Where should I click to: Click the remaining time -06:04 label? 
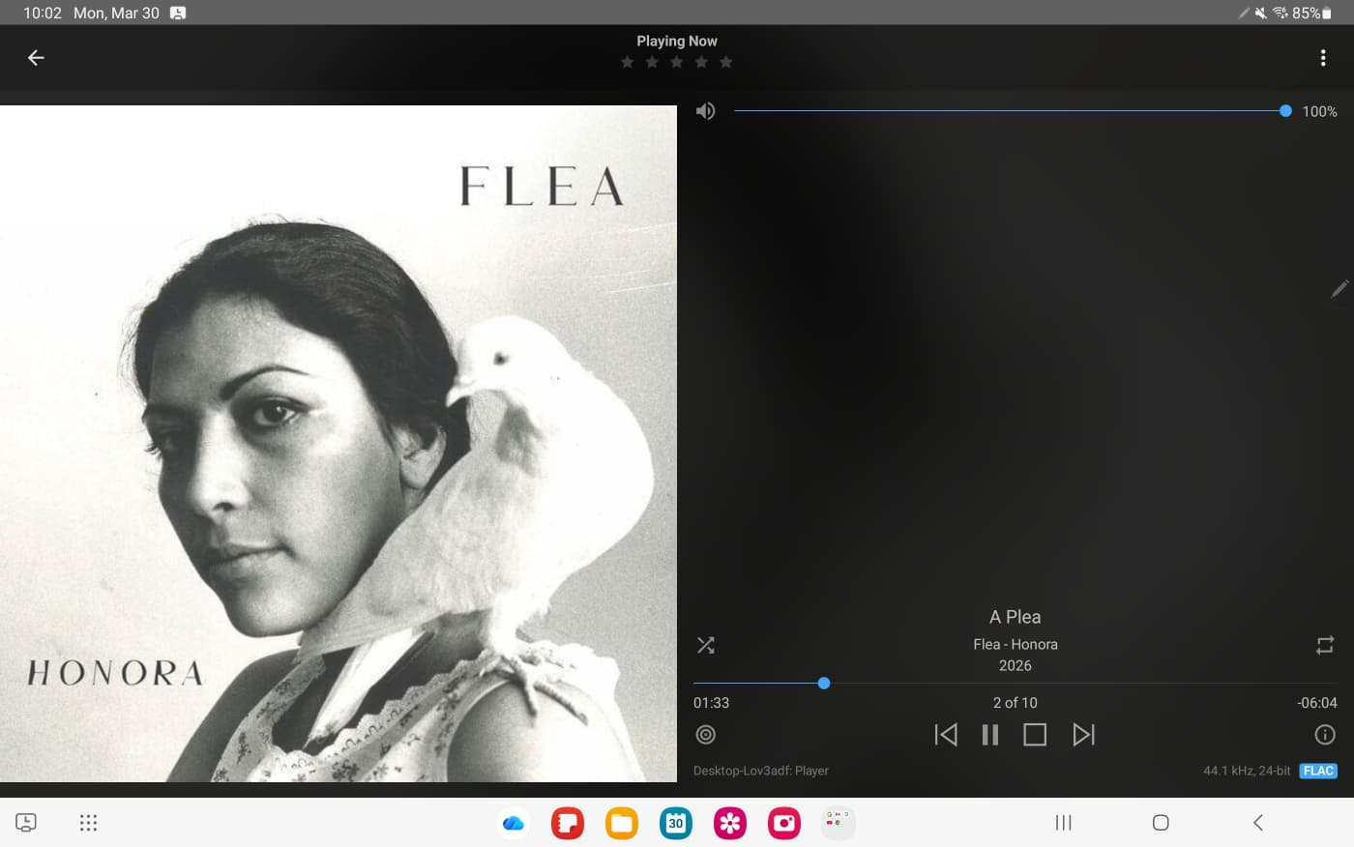(x=1316, y=703)
